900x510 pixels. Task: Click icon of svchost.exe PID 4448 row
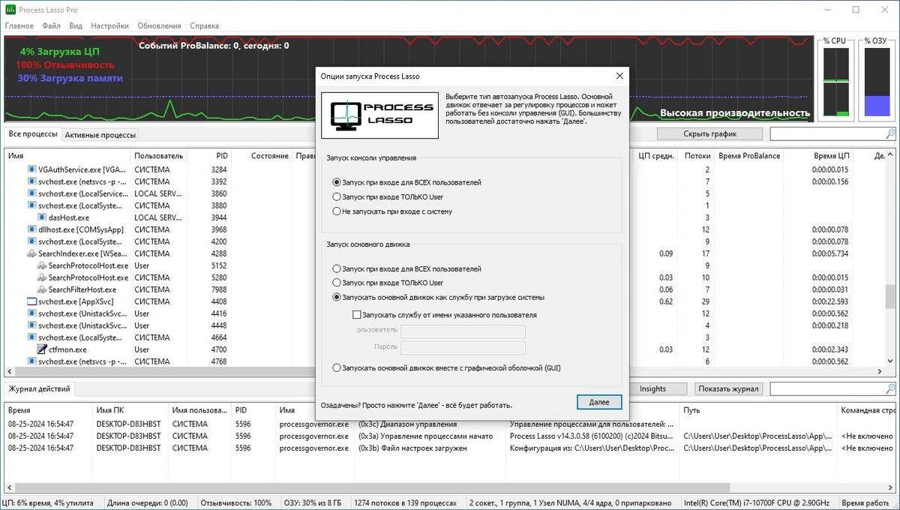[32, 325]
